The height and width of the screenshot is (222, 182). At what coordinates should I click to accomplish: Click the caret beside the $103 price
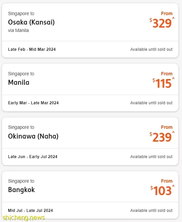click(173, 186)
